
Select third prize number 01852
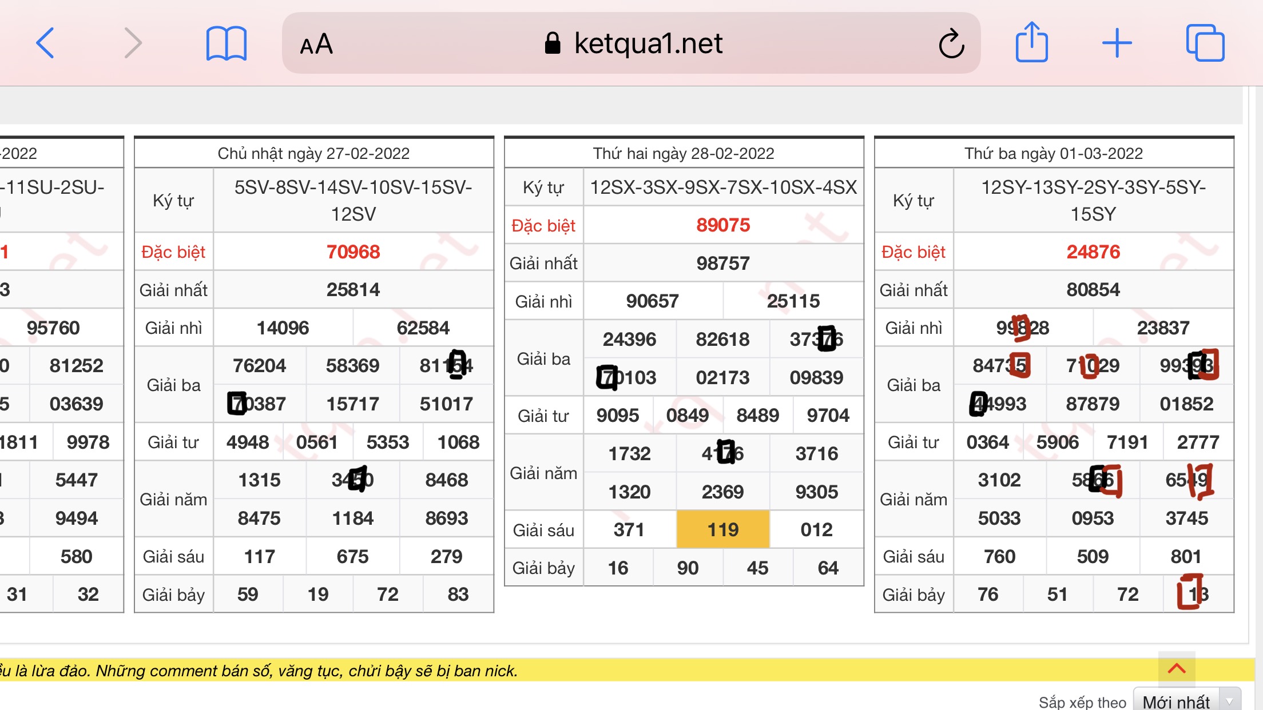tap(1186, 404)
